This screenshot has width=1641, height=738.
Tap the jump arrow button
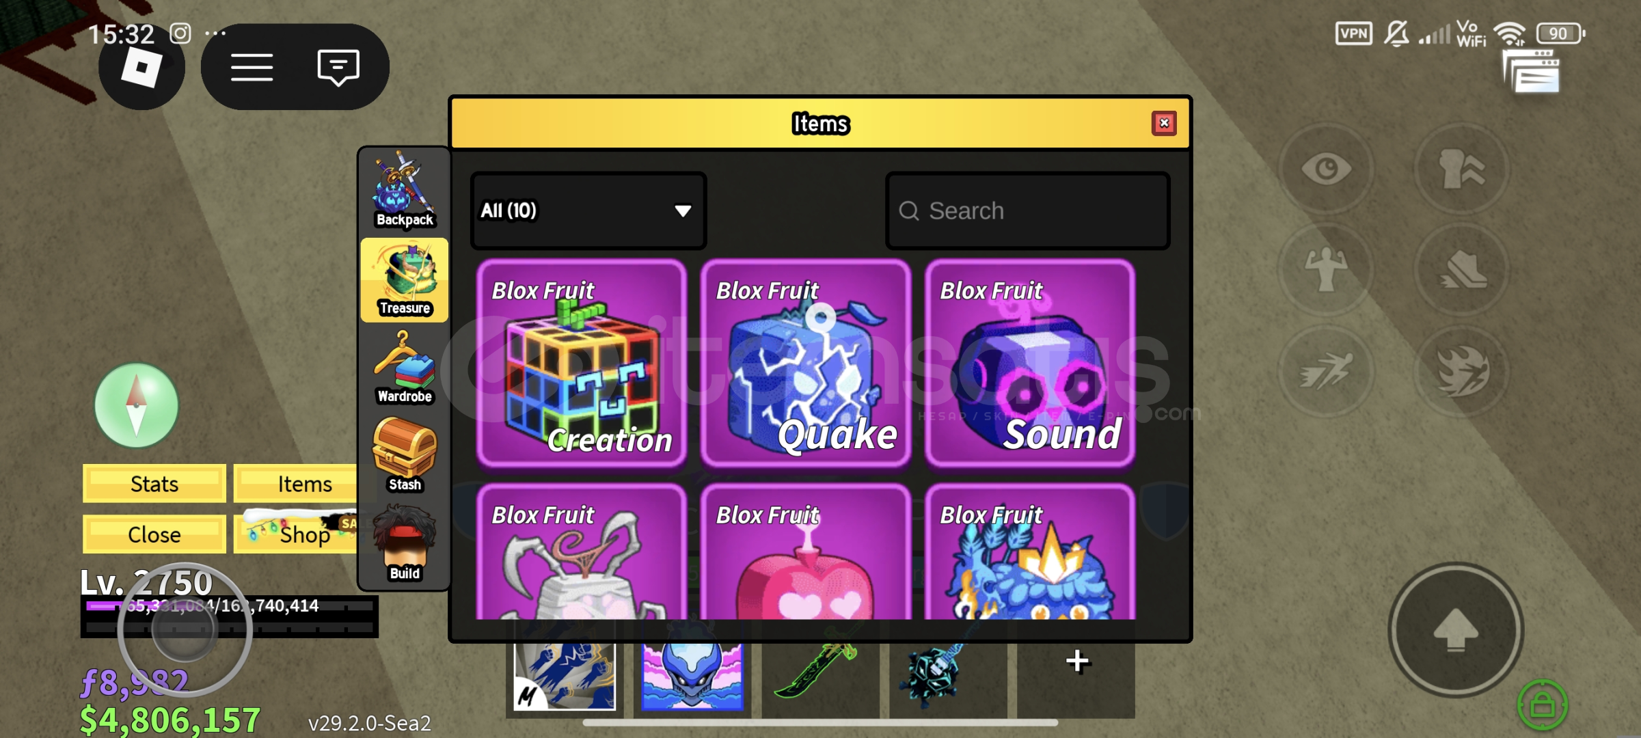click(x=1455, y=629)
